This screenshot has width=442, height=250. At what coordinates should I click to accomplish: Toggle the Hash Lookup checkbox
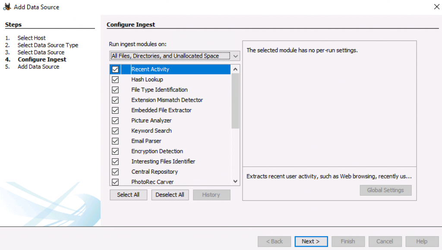(x=115, y=80)
